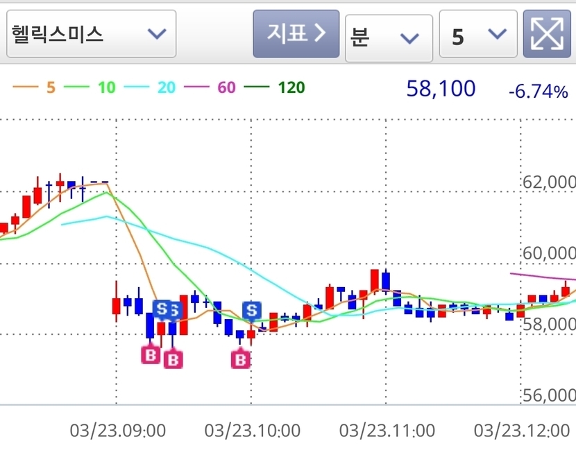This screenshot has width=576, height=473.
Task: Click the current price 58,100
Action: [x=441, y=89]
